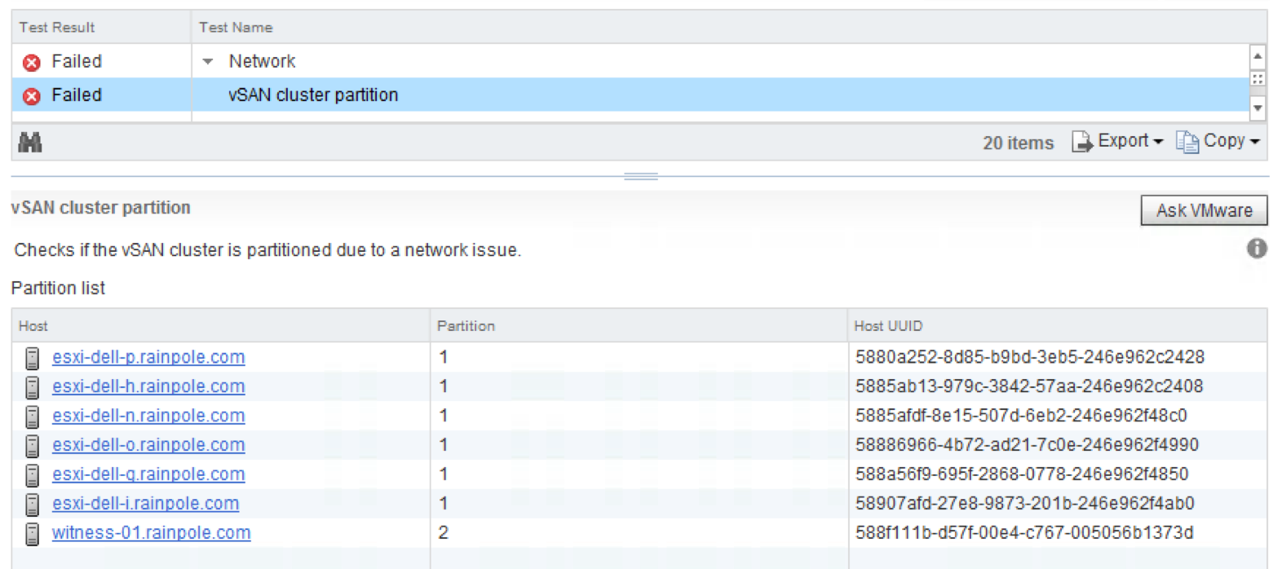
Task: Click the failed status icon for Network
Action: point(32,62)
